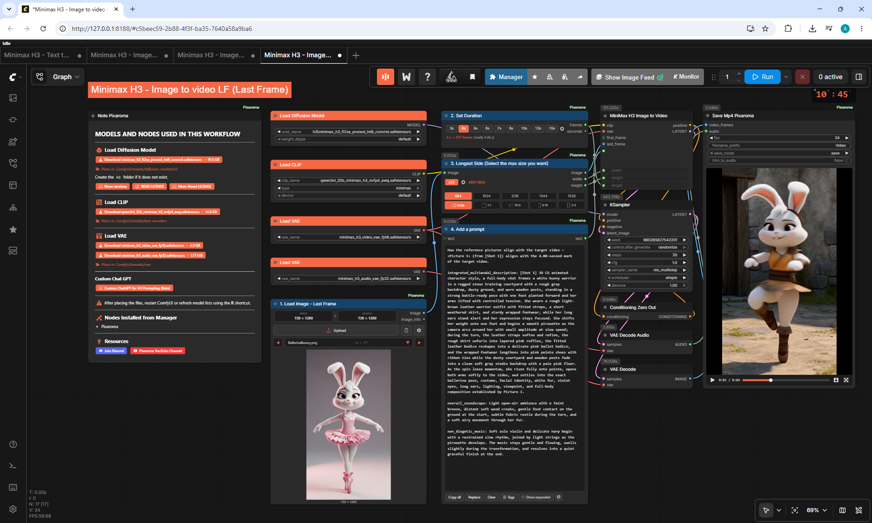Open the Manager button

[506, 77]
